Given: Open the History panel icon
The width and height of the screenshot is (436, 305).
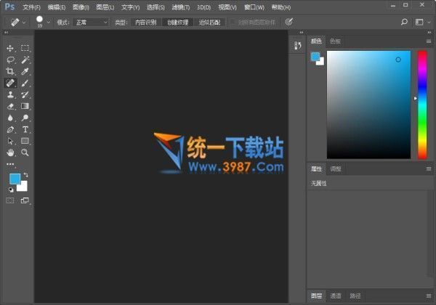Looking at the screenshot, I should [x=296, y=46].
